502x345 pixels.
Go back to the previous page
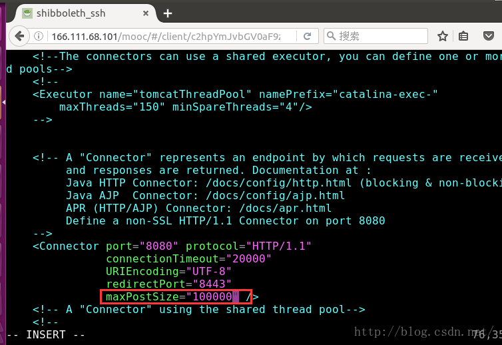click(19, 36)
